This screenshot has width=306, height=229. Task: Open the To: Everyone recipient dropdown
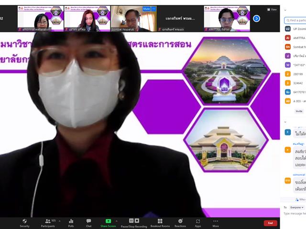coord(297,208)
